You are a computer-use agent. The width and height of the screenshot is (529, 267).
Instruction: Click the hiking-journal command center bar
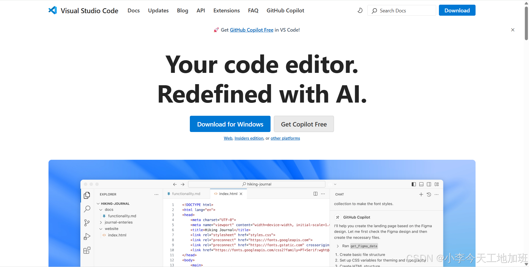pyautogui.click(x=257, y=184)
